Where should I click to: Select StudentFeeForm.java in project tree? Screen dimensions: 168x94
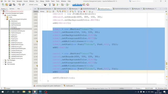click(17, 45)
